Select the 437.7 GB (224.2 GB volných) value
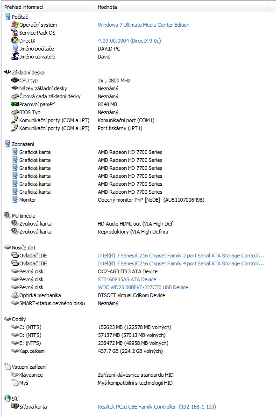 point(130,351)
